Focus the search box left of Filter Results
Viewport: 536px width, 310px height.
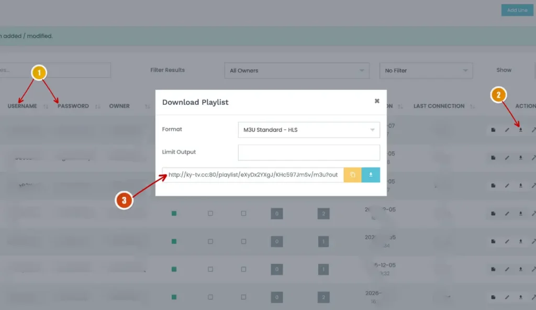click(54, 70)
